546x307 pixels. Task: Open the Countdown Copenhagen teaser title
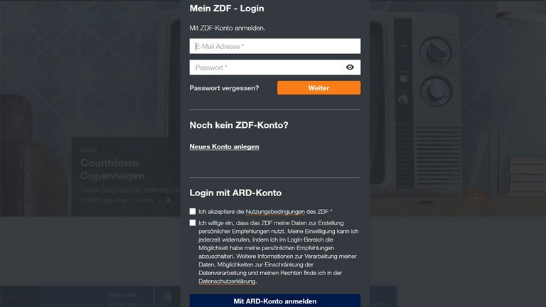(112, 169)
